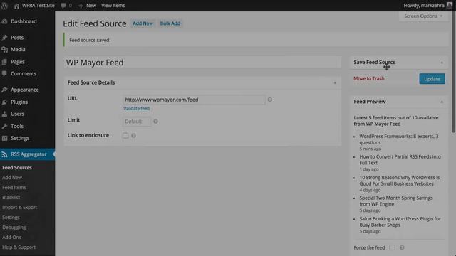Click the help icon next to URL field

[x=270, y=100]
